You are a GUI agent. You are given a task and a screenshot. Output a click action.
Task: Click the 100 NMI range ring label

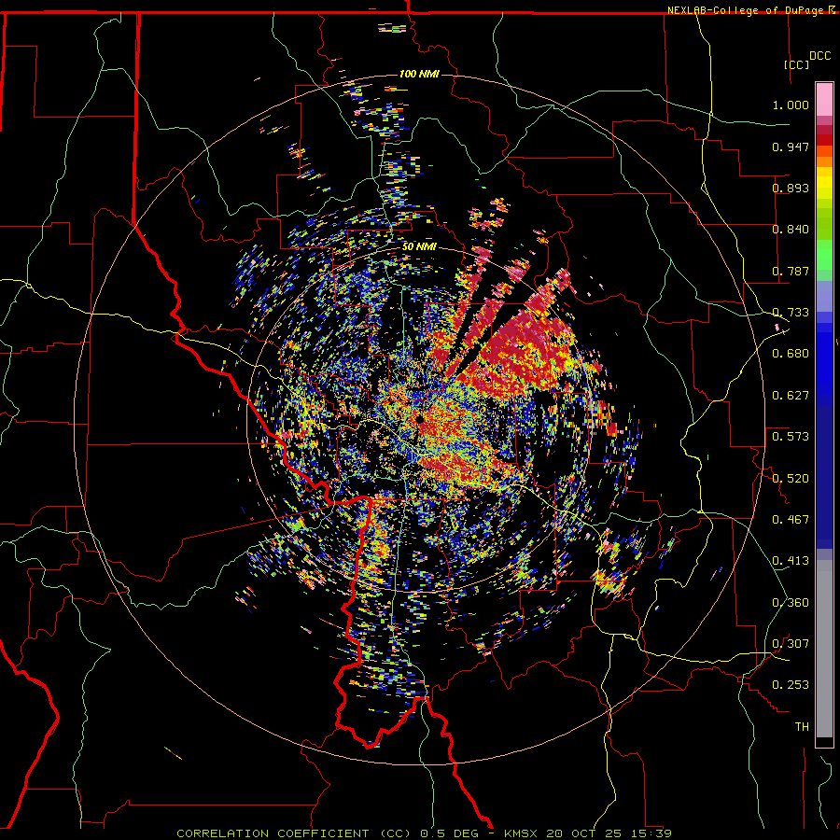click(x=419, y=74)
